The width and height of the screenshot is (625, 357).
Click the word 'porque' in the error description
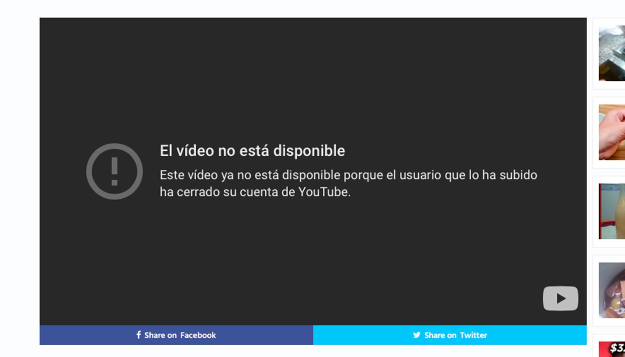[363, 175]
